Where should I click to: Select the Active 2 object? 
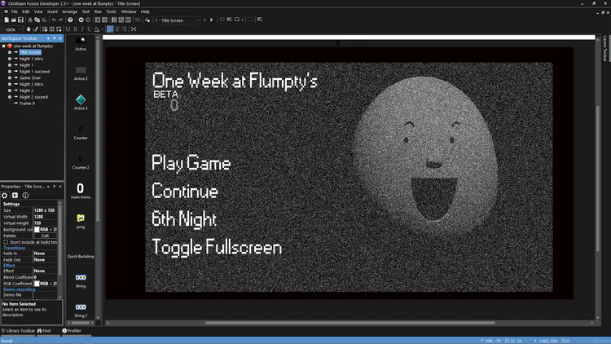click(81, 70)
